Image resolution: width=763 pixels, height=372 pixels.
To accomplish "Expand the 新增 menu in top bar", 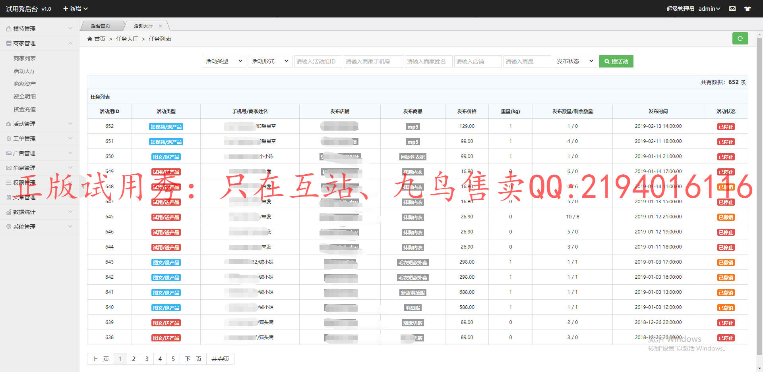I will tap(76, 9).
